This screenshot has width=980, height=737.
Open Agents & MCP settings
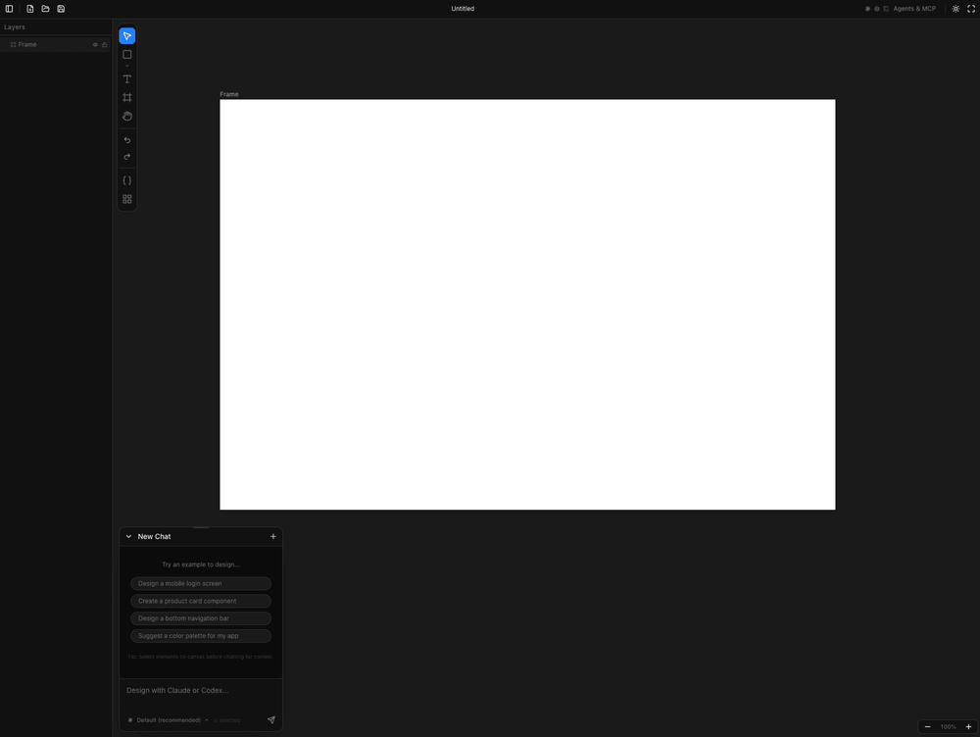pyautogui.click(x=914, y=9)
